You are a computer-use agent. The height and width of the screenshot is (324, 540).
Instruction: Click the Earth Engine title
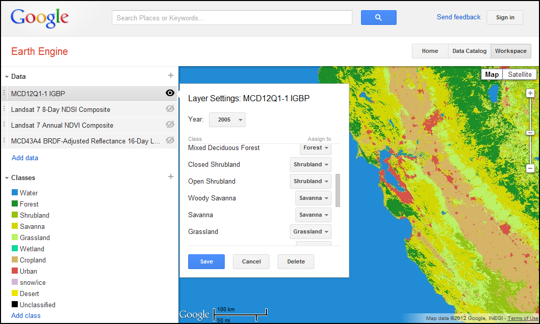coord(40,51)
